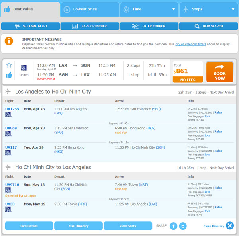Open flight UA117 link
239x237 pixels.
pyautogui.click(x=11, y=147)
